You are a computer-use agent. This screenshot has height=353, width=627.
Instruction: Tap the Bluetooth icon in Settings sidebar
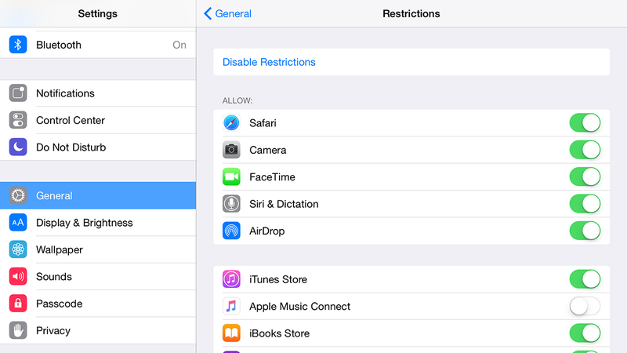[x=18, y=45]
